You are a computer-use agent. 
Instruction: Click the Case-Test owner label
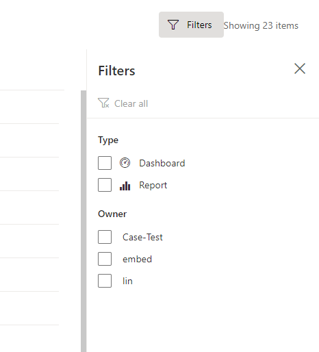pyautogui.click(x=142, y=237)
